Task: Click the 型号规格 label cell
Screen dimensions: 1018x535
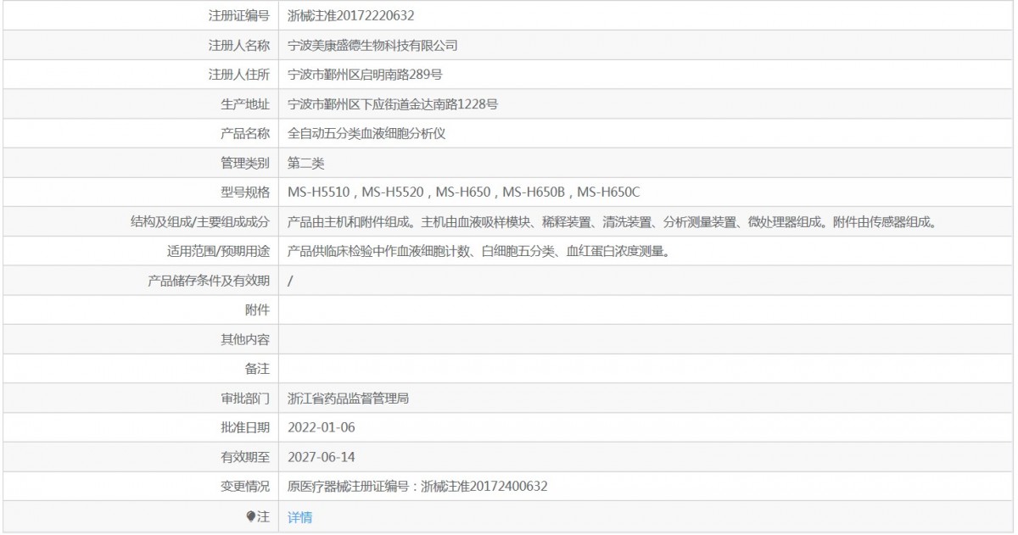Action: pos(140,192)
